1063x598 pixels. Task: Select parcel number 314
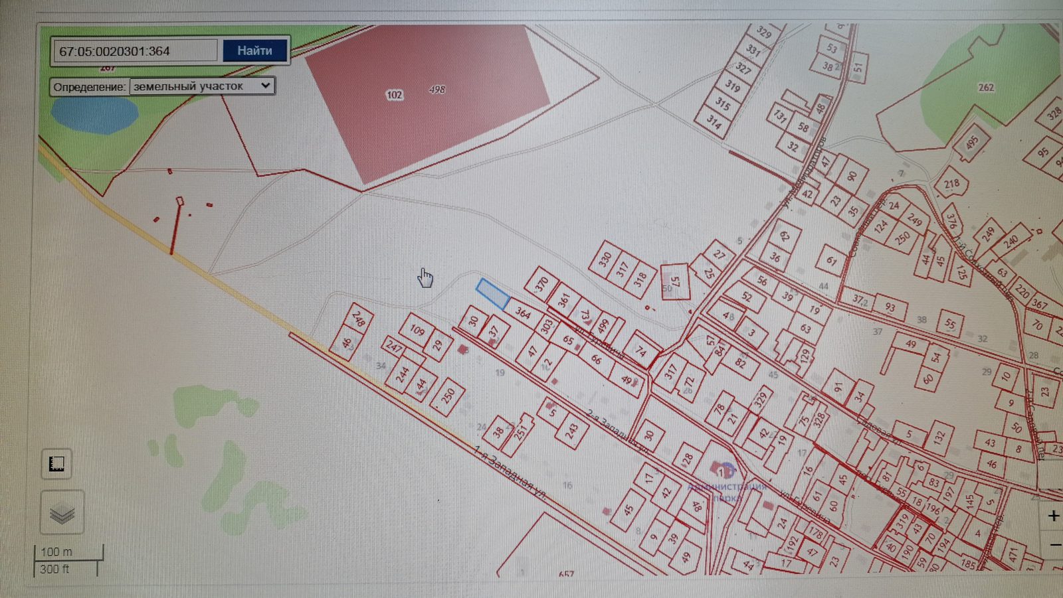[x=714, y=122]
